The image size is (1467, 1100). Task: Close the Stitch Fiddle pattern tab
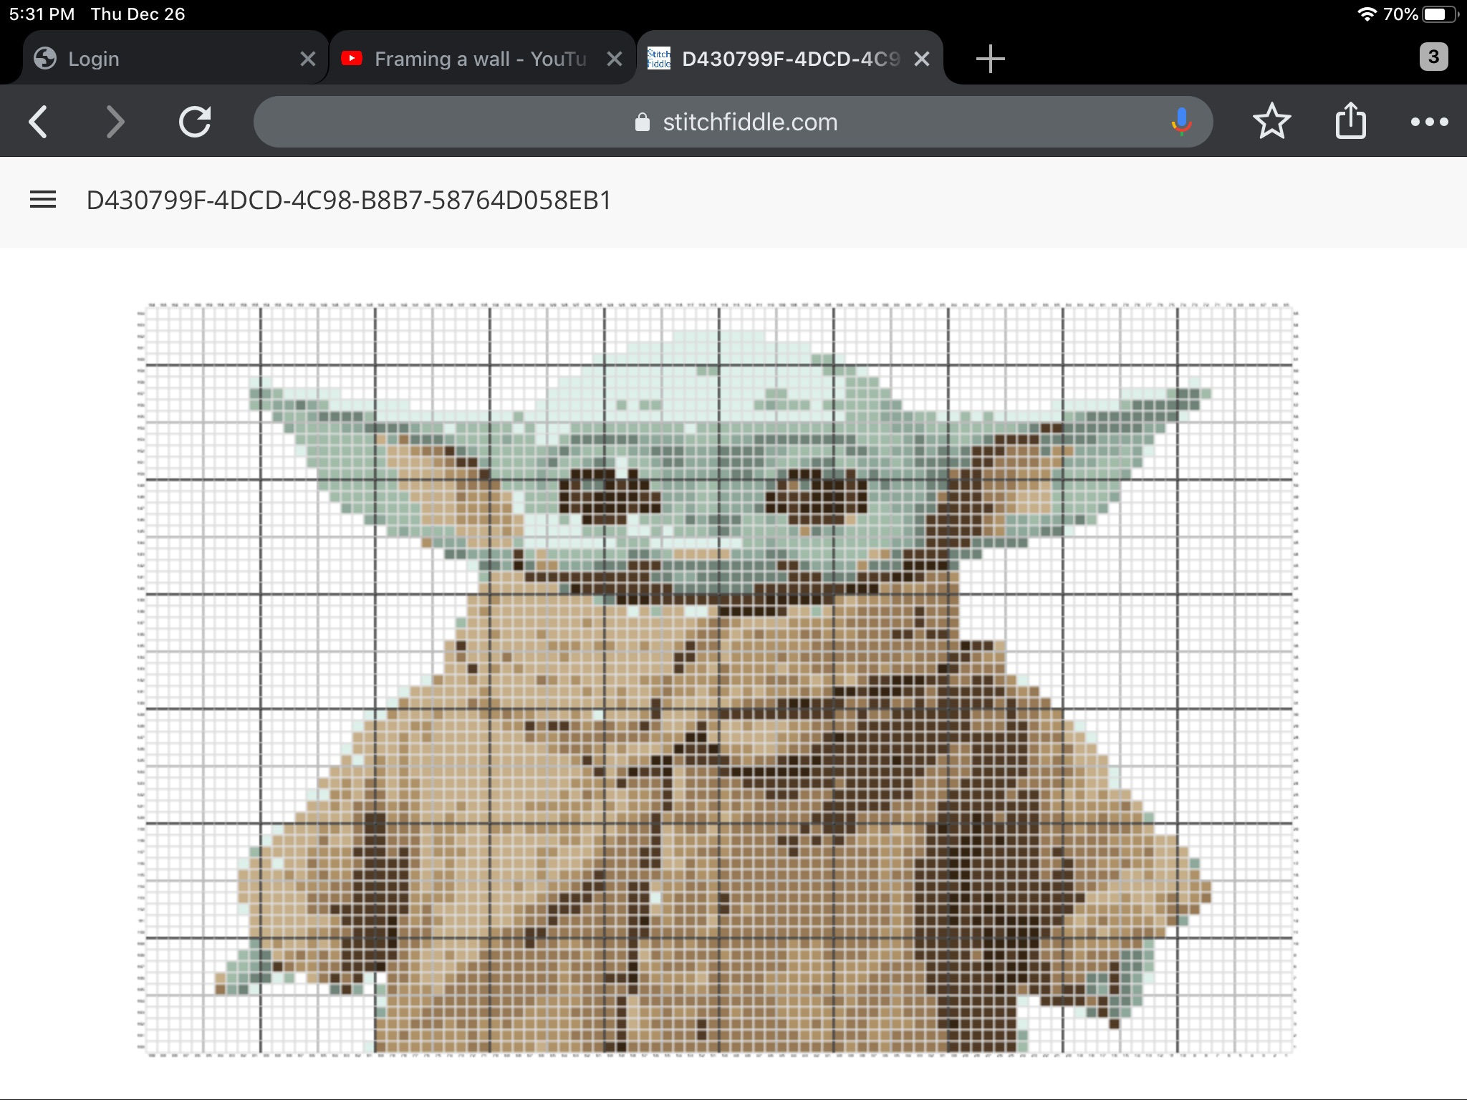[923, 59]
